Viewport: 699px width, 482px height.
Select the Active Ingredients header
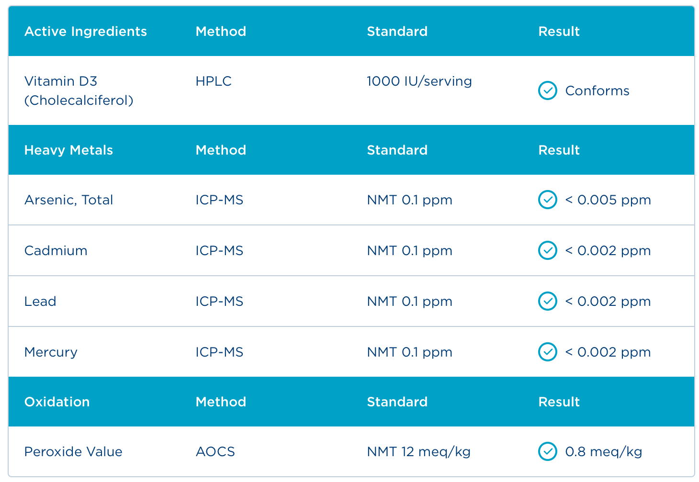85,32
